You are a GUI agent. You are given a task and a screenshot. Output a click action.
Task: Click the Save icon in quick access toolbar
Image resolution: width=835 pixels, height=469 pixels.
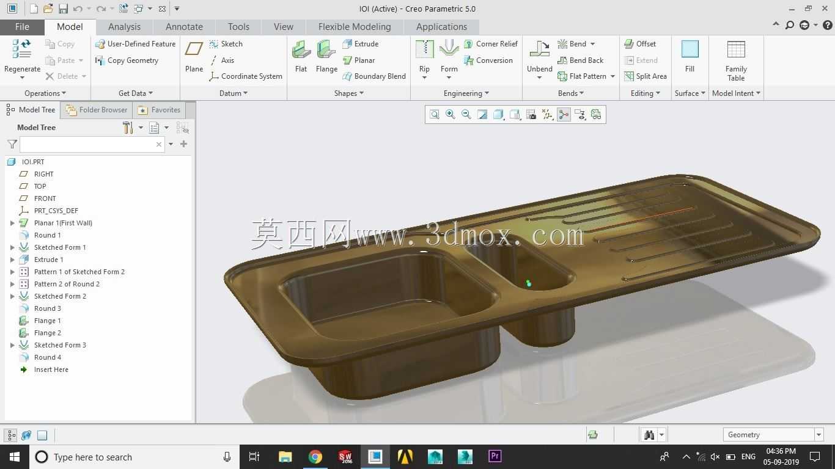tap(63, 9)
